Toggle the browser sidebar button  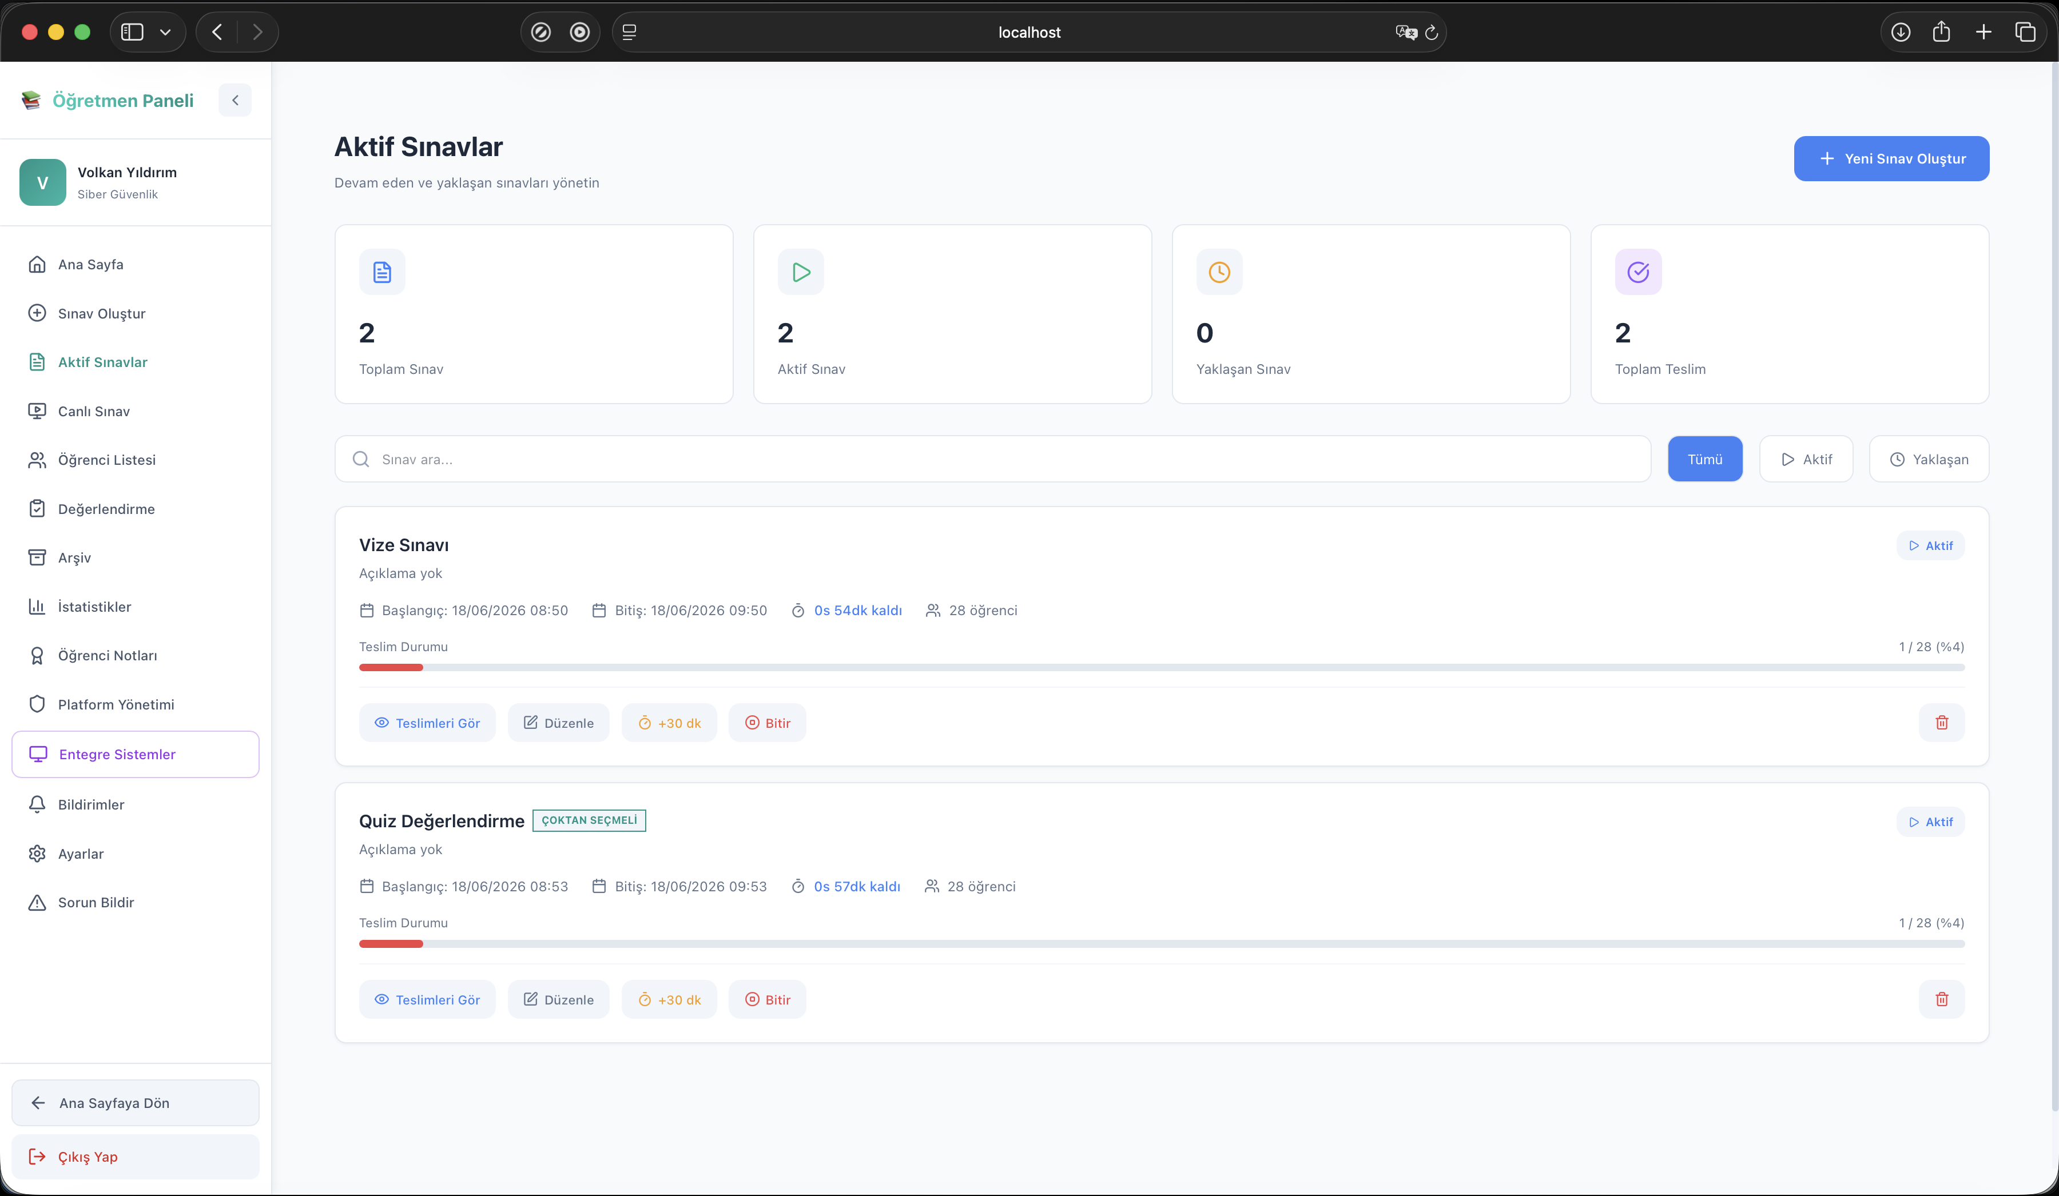132,32
